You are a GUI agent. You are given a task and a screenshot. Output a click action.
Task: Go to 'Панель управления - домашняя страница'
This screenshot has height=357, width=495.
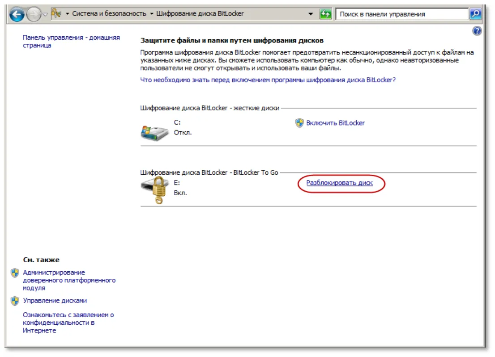pyautogui.click(x=71, y=41)
